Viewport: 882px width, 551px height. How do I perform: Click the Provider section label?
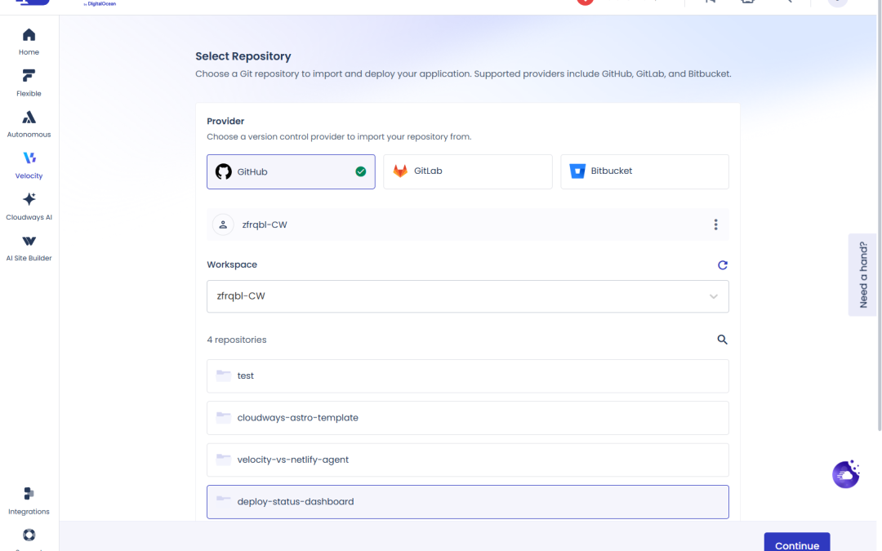point(225,121)
